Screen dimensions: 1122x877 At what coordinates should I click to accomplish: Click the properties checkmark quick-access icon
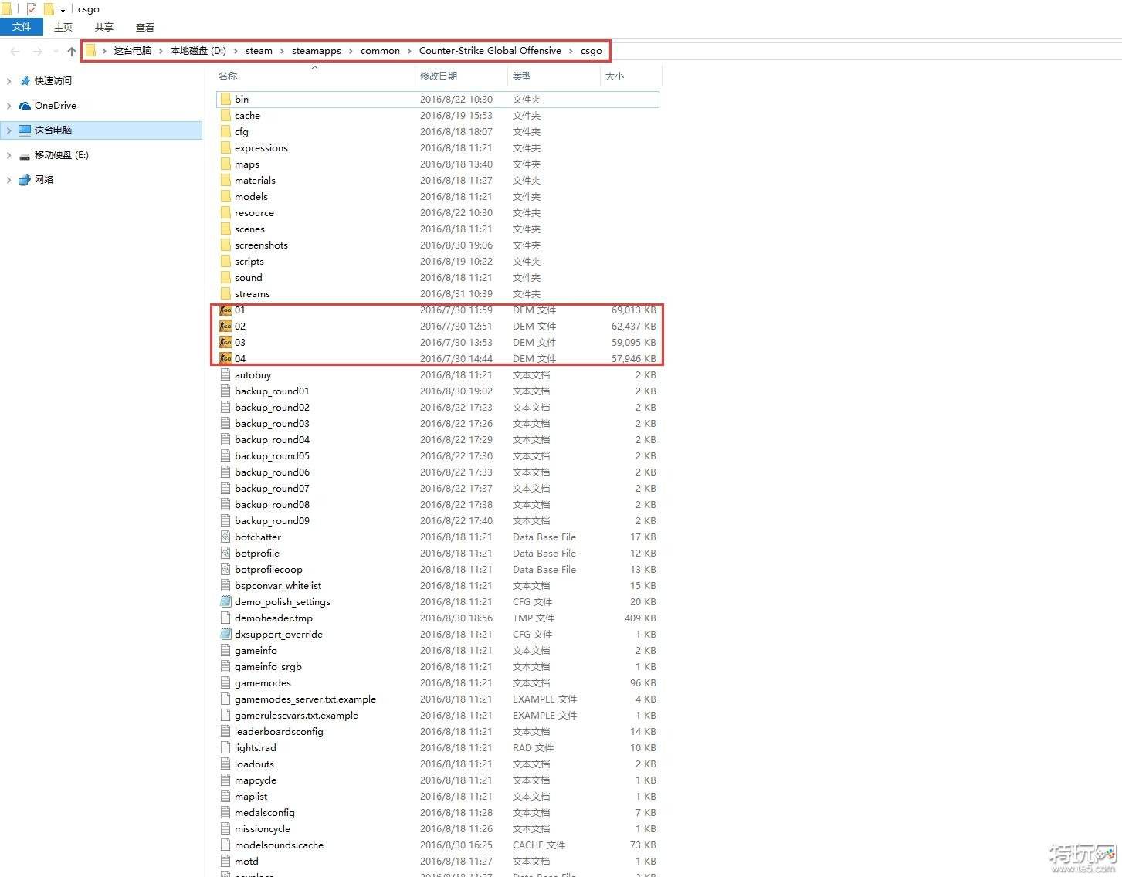coord(32,9)
